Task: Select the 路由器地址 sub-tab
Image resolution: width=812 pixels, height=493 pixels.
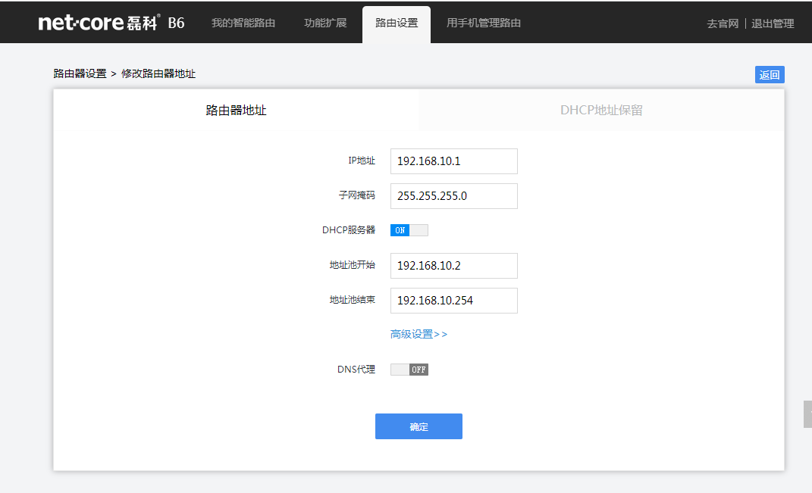Action: pyautogui.click(x=236, y=110)
